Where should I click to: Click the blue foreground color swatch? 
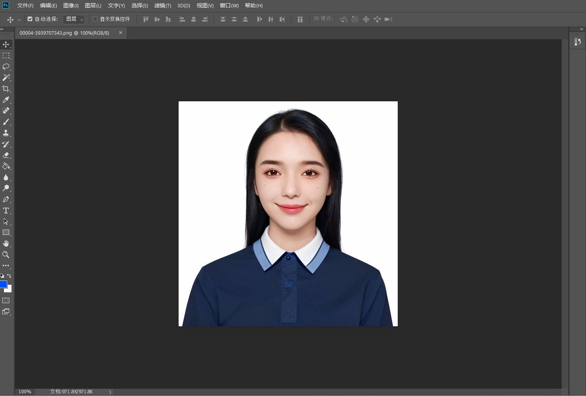[3, 284]
